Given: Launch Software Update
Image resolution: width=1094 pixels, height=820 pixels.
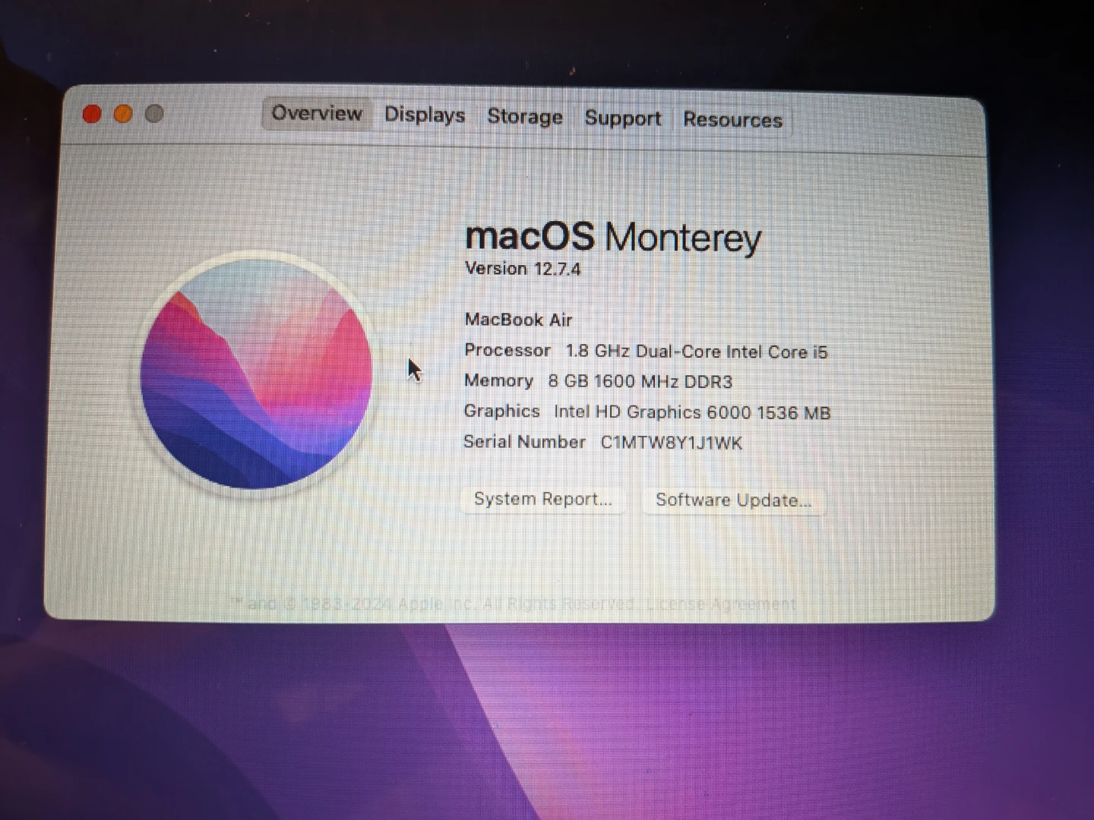Looking at the screenshot, I should (x=733, y=500).
